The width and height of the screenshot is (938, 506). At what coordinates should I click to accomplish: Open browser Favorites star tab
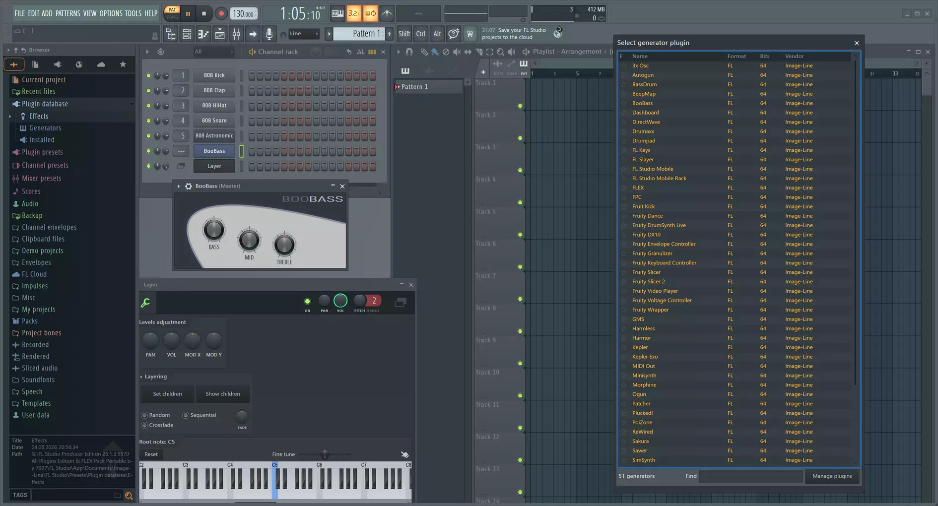click(123, 64)
